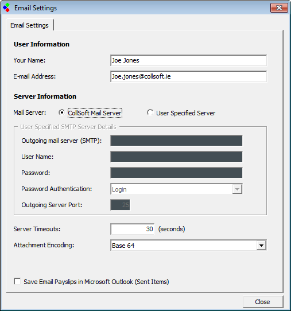
Task: Close the Email Settings window with X
Action: pyautogui.click(x=279, y=7)
